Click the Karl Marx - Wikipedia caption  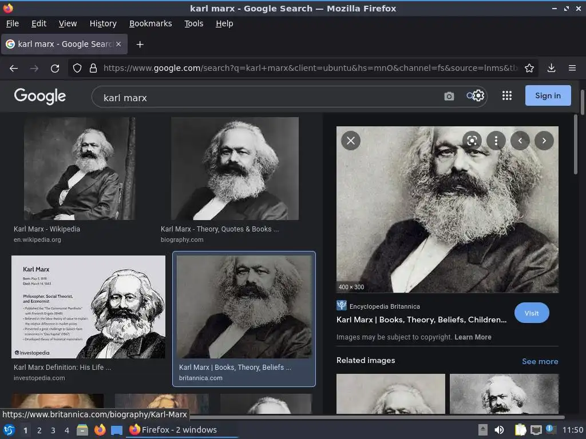pos(47,229)
